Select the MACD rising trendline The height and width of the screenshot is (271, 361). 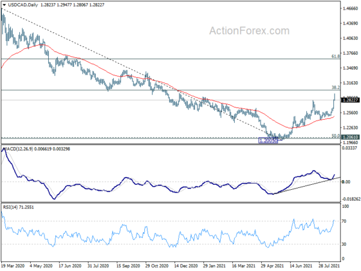click(306, 185)
